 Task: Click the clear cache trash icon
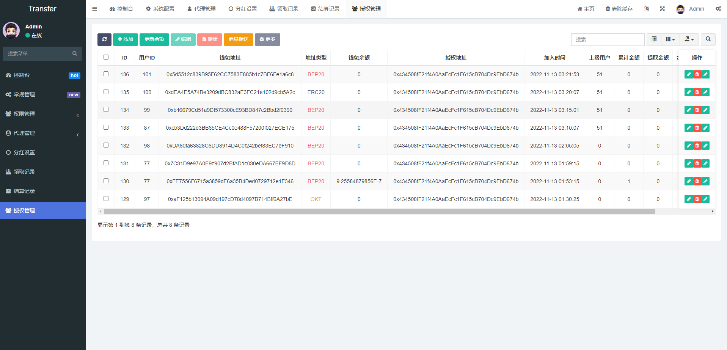[608, 8]
